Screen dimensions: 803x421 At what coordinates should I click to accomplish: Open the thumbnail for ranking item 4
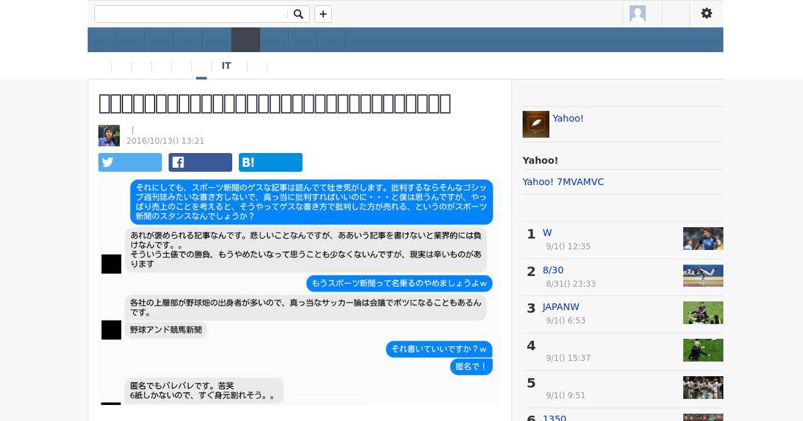pos(703,350)
